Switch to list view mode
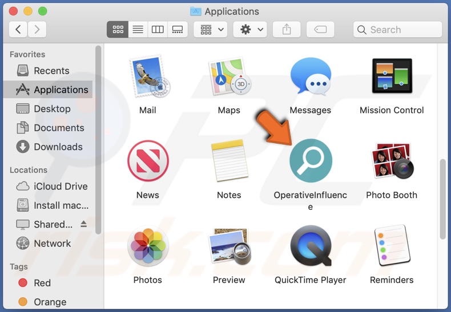The width and height of the screenshot is (451, 312). coord(138,30)
